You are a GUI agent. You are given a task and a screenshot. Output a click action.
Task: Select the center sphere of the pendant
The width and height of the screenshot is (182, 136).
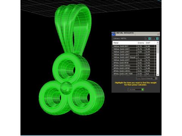(x=66, y=88)
